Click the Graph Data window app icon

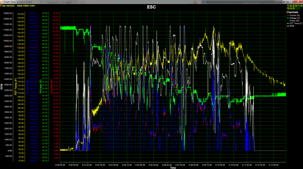point(2,2)
